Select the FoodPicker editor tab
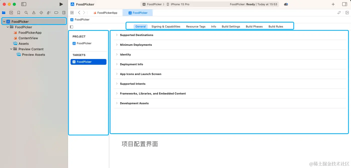The image size is (351, 168). pyautogui.click(x=138, y=13)
